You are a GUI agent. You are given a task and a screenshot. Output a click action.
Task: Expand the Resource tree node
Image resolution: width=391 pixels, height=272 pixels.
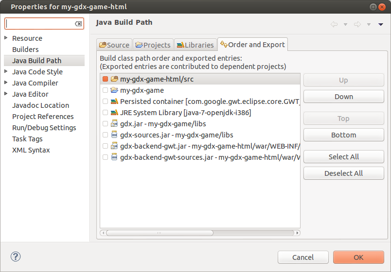[x=6, y=37]
